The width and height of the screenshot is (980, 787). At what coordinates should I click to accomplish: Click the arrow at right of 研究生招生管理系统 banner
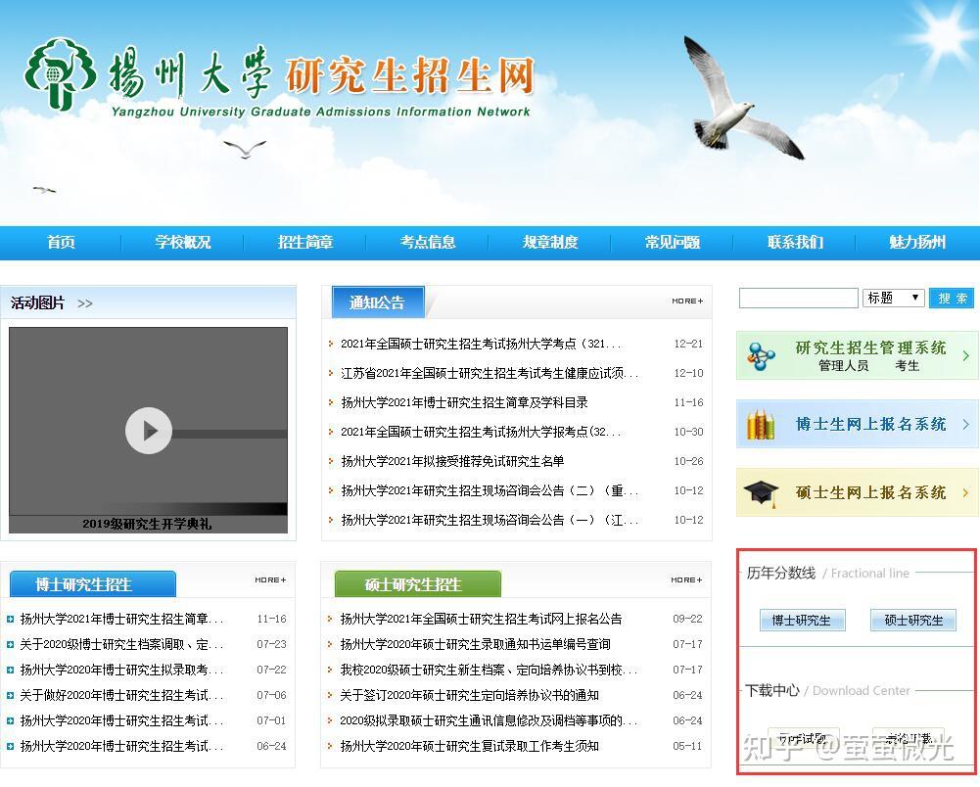click(966, 355)
